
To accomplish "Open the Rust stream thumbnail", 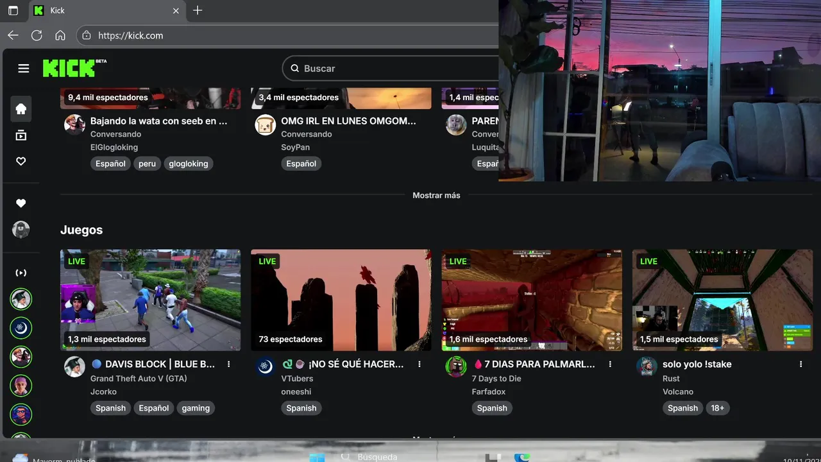I will tap(722, 300).
